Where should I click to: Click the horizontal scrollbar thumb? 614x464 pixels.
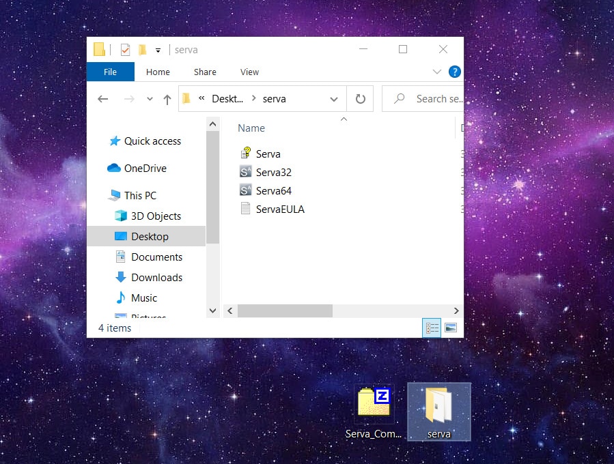pyautogui.click(x=285, y=311)
